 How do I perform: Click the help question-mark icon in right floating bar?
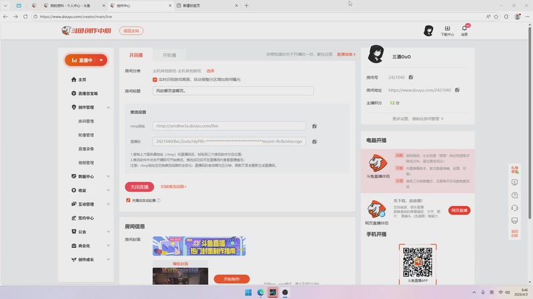pos(514,195)
